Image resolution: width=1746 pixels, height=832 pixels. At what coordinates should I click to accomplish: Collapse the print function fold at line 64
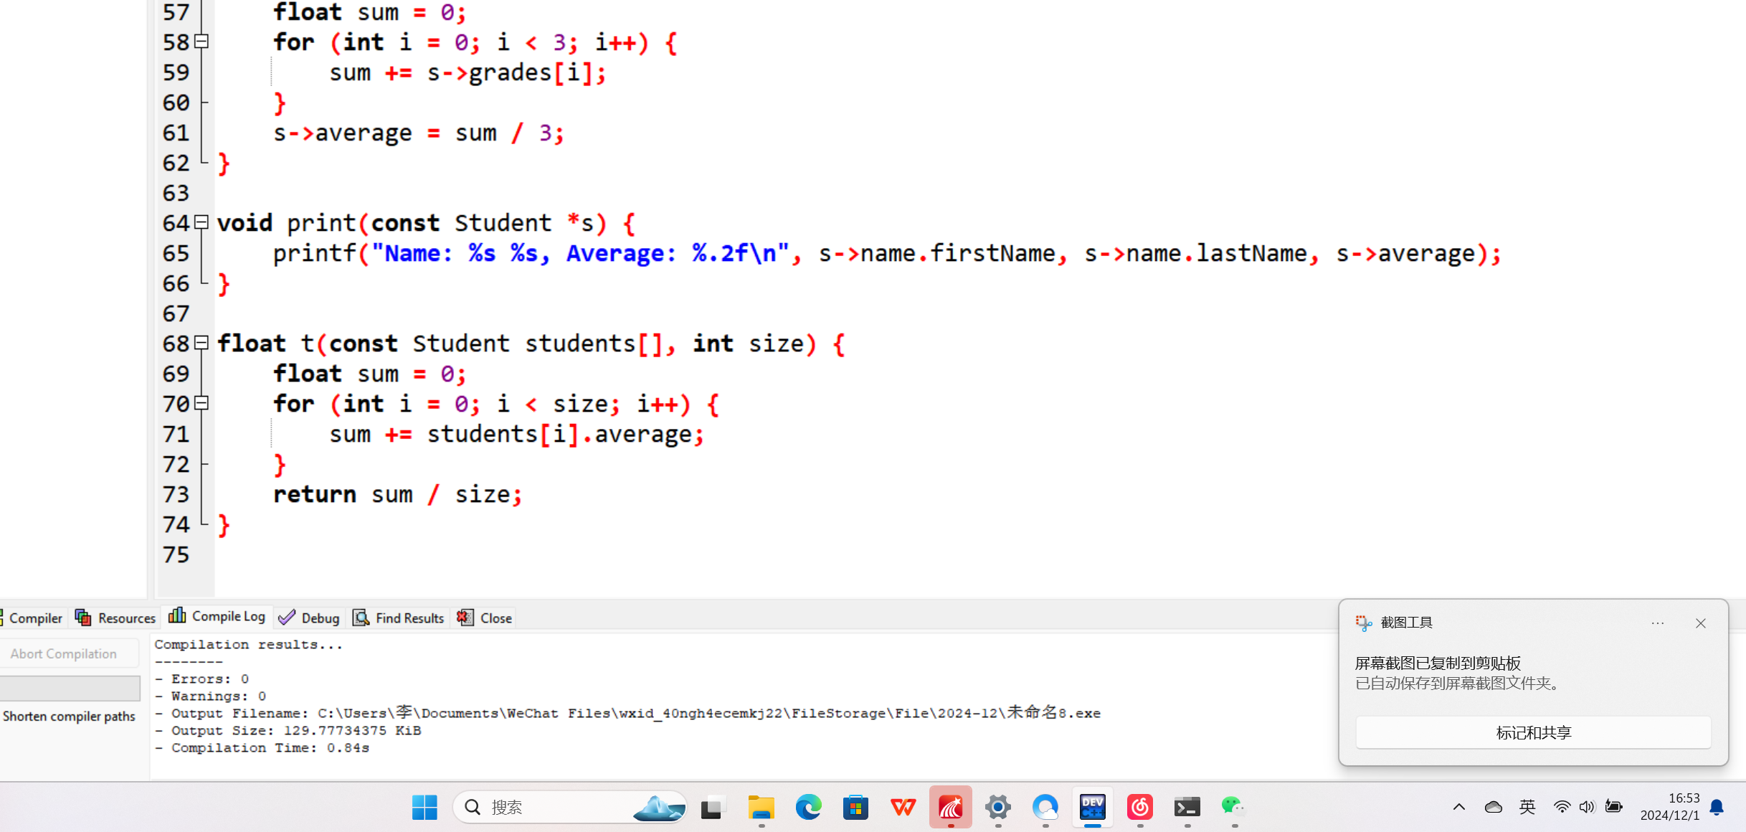tap(202, 222)
